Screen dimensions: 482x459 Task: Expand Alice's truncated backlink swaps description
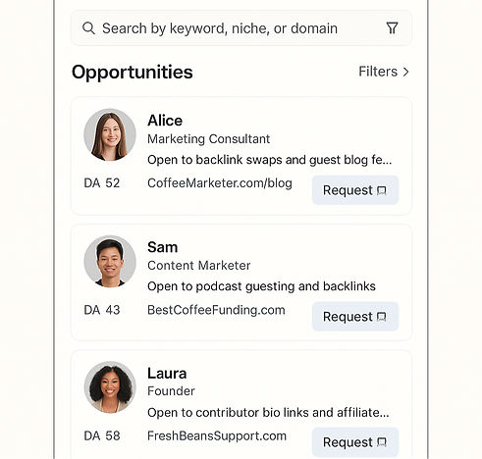click(x=270, y=160)
